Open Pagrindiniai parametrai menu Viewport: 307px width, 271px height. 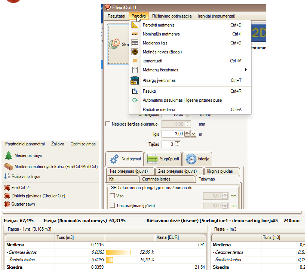(x=25, y=144)
